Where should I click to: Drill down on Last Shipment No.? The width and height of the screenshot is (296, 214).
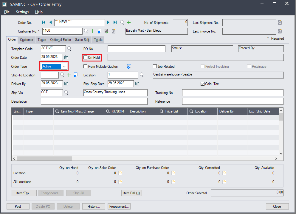[280, 22]
